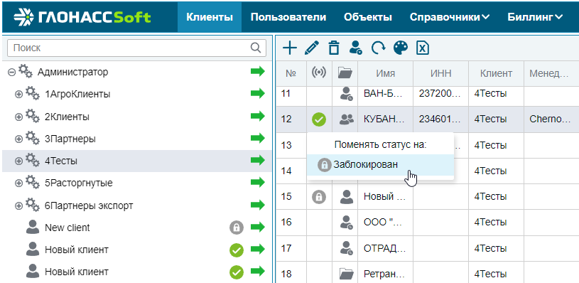Click green arrow next to 5Расторгнутые

point(258,182)
